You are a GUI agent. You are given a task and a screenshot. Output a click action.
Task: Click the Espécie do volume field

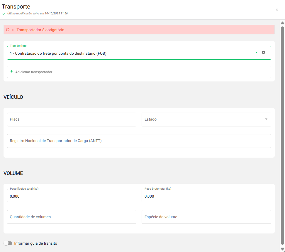coord(206,217)
